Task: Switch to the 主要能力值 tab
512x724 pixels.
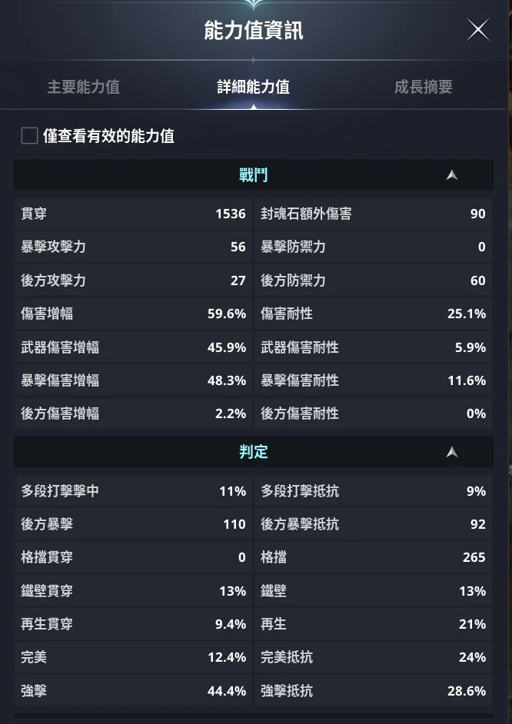Action: click(x=83, y=87)
